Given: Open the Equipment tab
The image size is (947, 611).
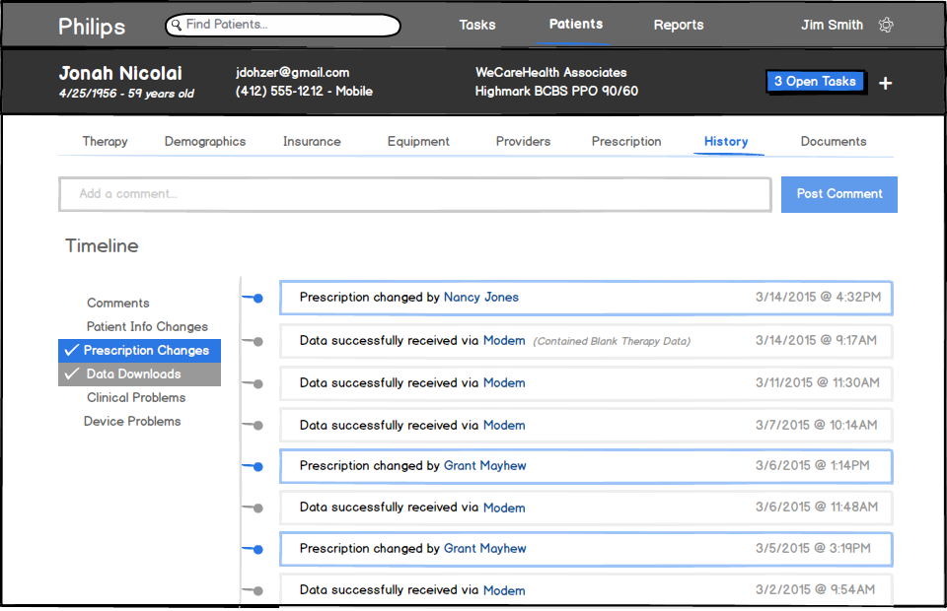Looking at the screenshot, I should (x=418, y=142).
